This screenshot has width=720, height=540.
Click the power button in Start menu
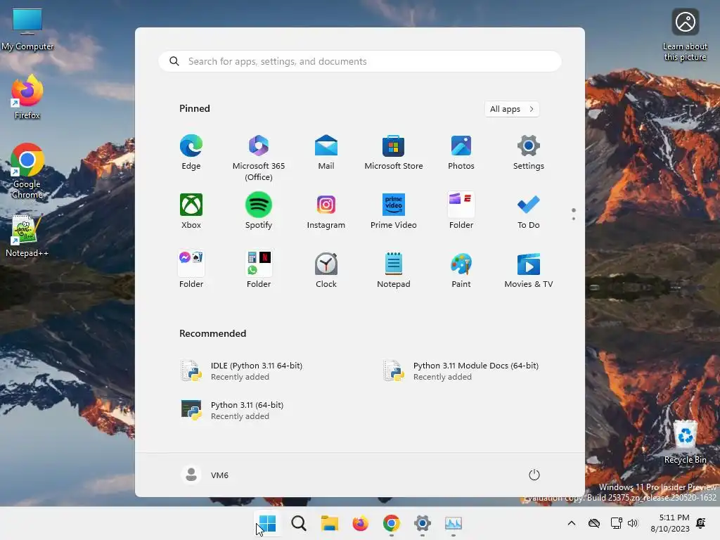coord(534,475)
